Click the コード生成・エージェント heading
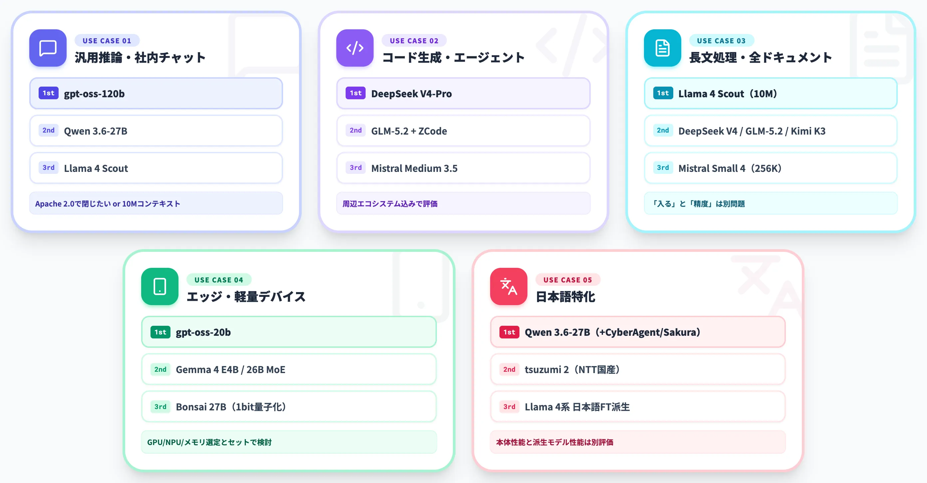 coord(454,58)
